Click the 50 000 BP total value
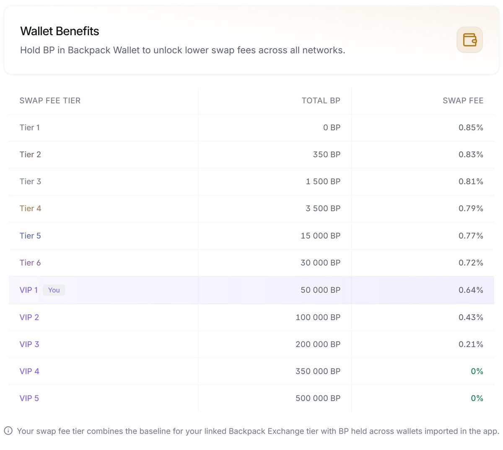 click(321, 290)
